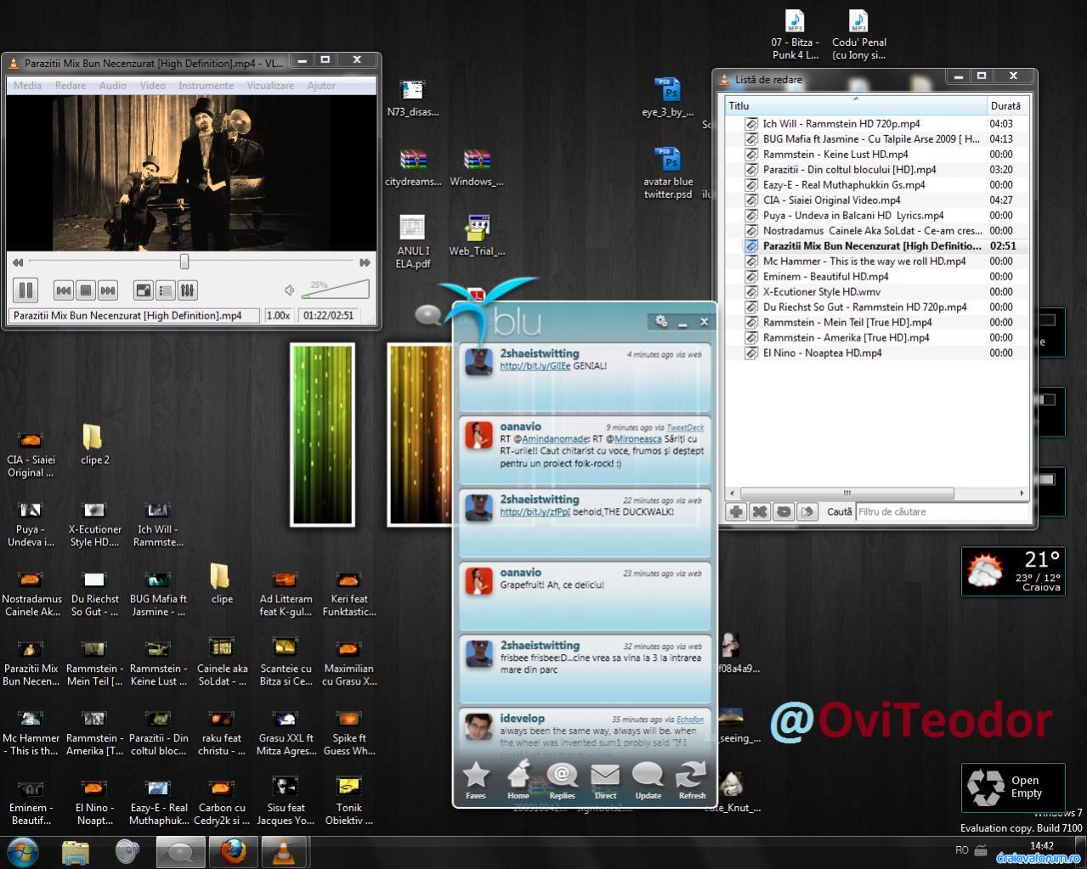
Task: Toggle repeat mode in the playlist window
Action: tap(784, 511)
